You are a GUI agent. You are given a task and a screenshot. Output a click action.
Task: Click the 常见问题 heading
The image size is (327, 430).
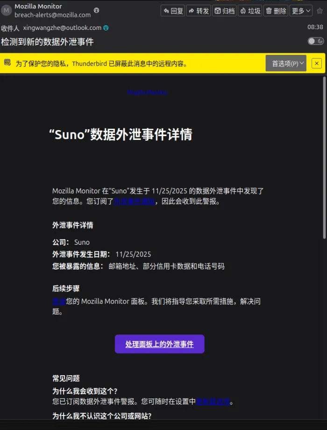coord(66,379)
